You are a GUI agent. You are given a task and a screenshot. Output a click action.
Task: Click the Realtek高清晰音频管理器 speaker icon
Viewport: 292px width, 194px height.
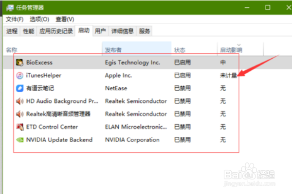tap(19, 114)
